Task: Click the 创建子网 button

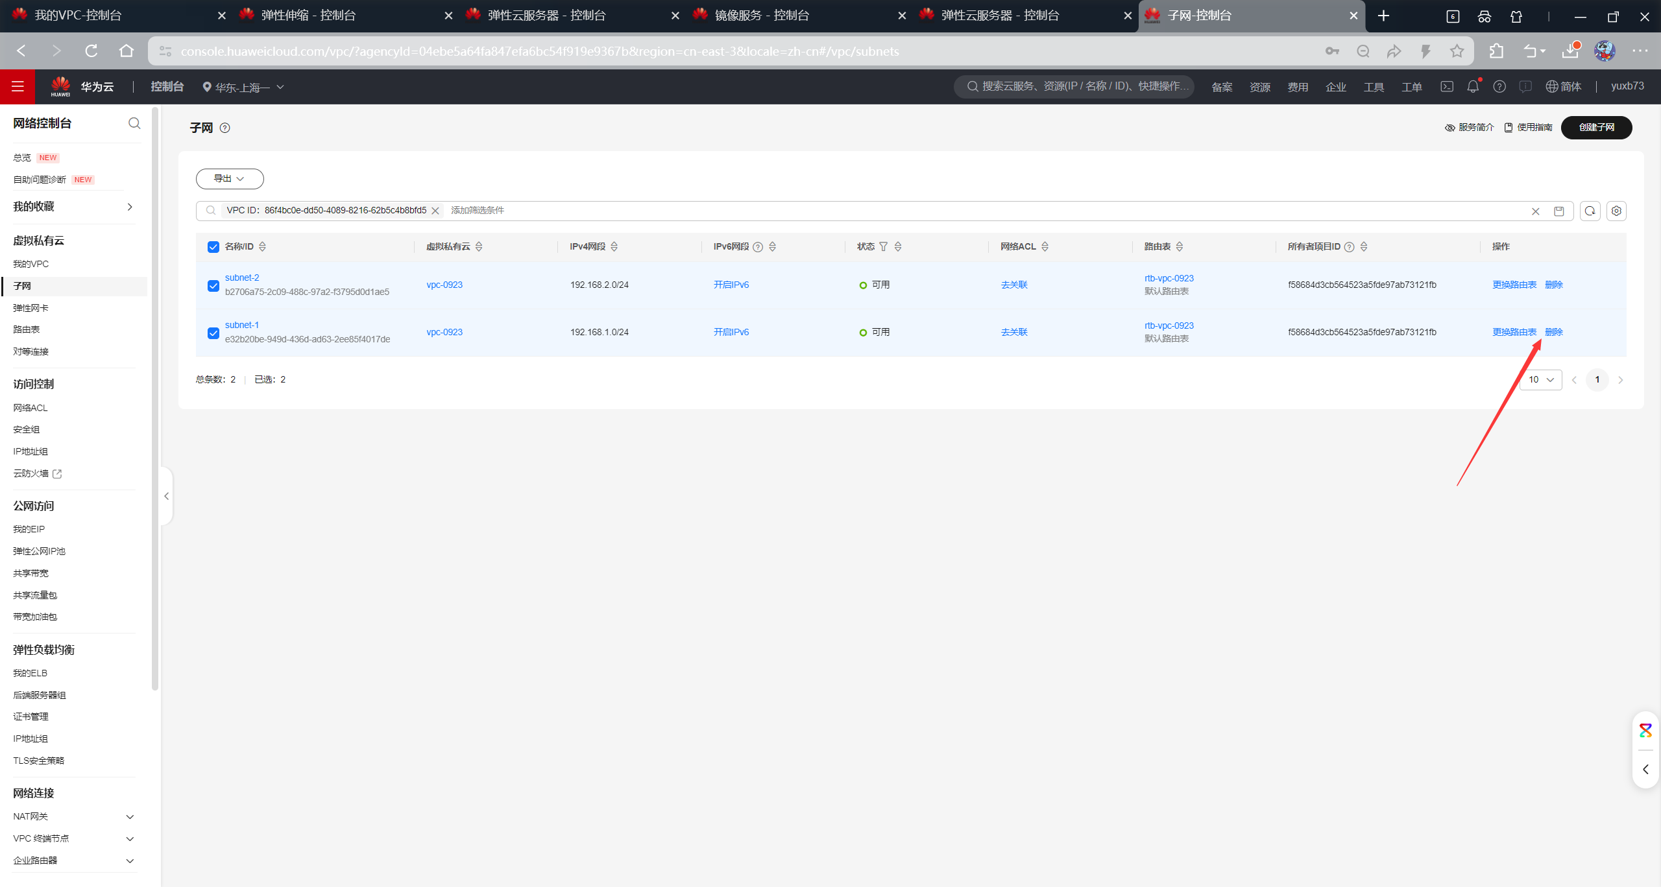Action: pyautogui.click(x=1596, y=127)
